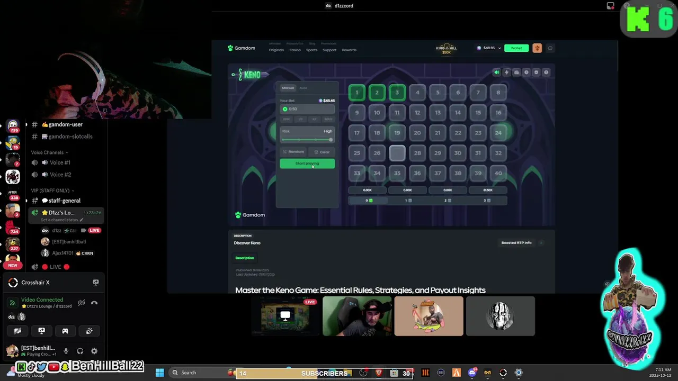This screenshot has width=678, height=381.
Task: Open the Keno question-mark help icon
Action: coord(546,72)
